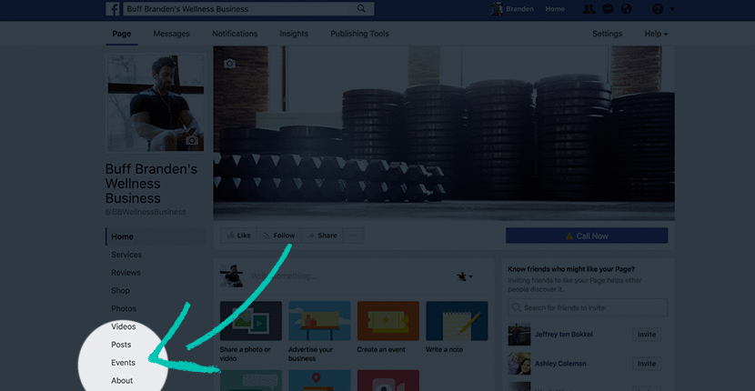Click the Advertise your business tile
The width and height of the screenshot is (755, 391).
[319, 332]
